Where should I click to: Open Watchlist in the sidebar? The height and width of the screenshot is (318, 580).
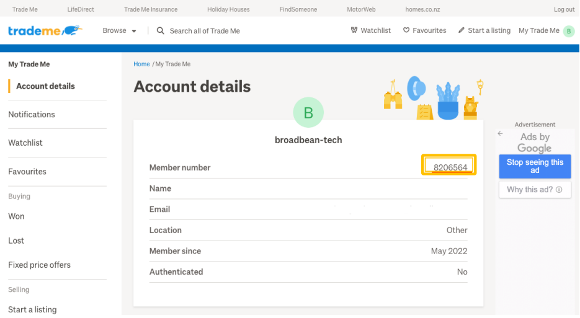tap(25, 143)
